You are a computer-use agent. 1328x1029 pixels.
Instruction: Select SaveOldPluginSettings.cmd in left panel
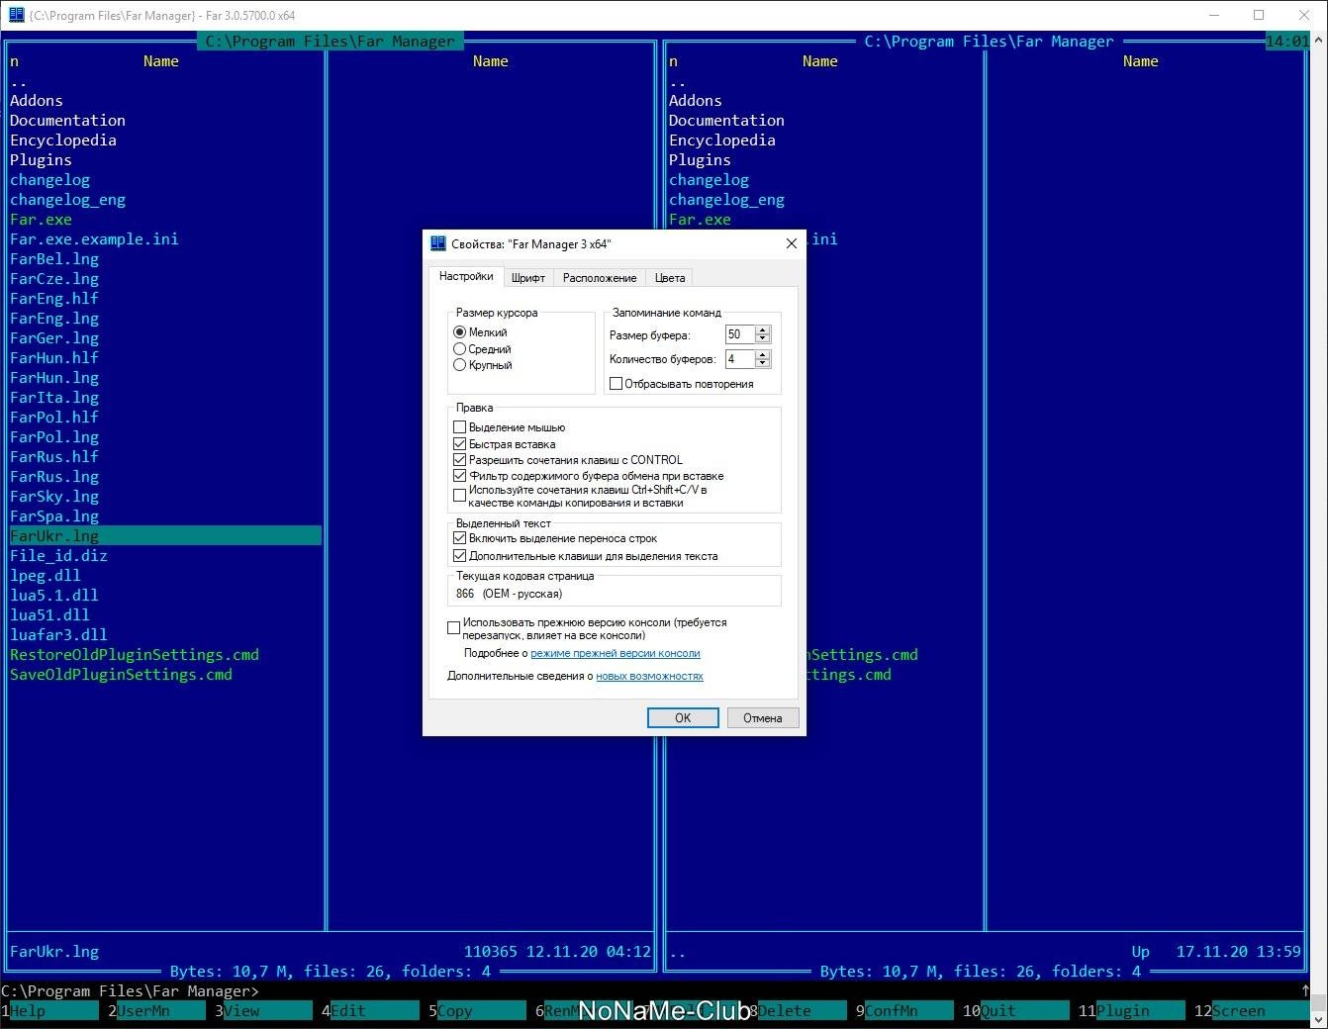[121, 675]
